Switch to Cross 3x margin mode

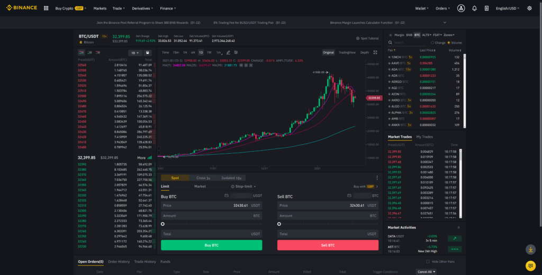(x=203, y=178)
